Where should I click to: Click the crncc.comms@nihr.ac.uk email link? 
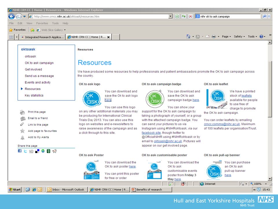point(222,124)
